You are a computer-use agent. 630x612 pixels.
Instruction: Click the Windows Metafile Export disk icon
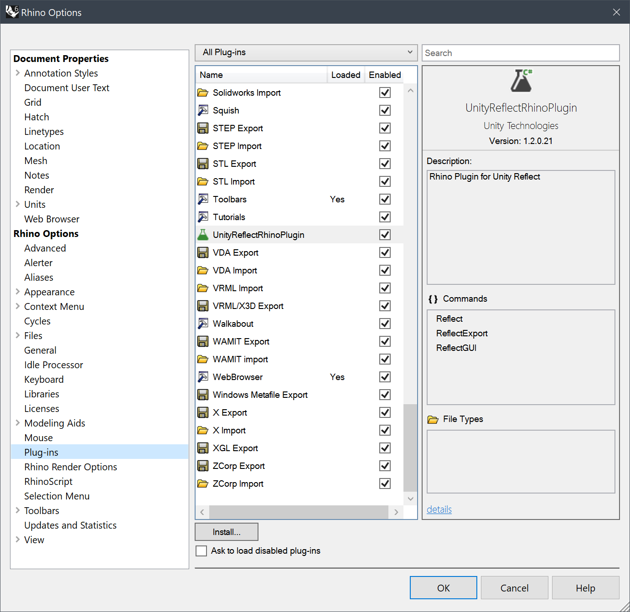pos(203,395)
